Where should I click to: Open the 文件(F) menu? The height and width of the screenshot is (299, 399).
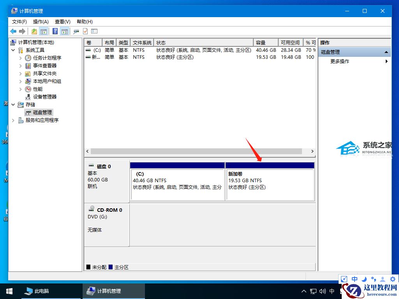(x=19, y=22)
